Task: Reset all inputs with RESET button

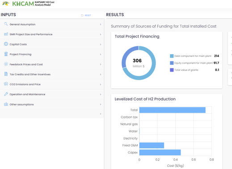Action: [x=86, y=15]
